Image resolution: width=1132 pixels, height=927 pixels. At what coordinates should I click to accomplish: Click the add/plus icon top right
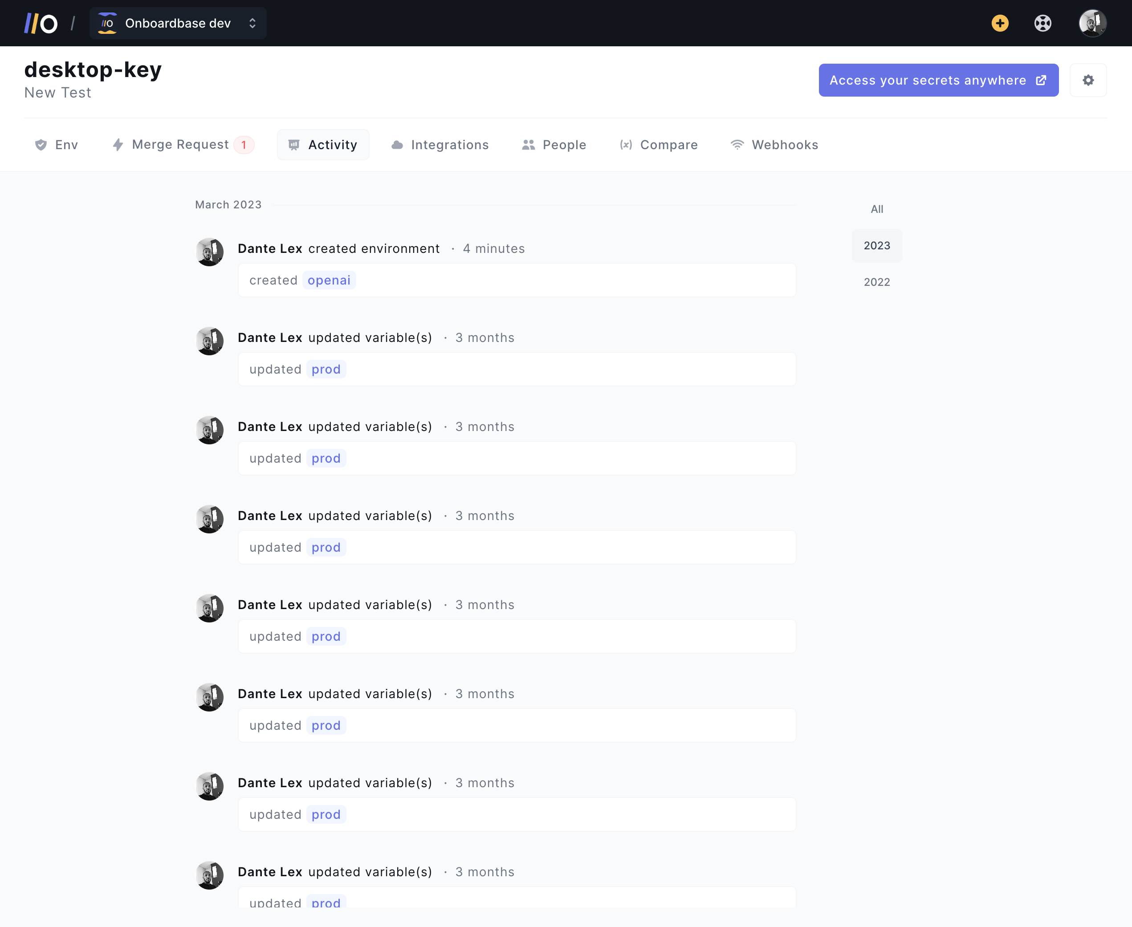click(x=999, y=23)
